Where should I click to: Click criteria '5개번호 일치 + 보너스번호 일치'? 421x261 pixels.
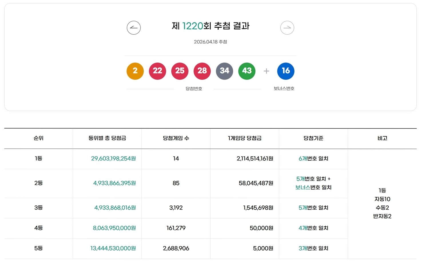pos(313,183)
